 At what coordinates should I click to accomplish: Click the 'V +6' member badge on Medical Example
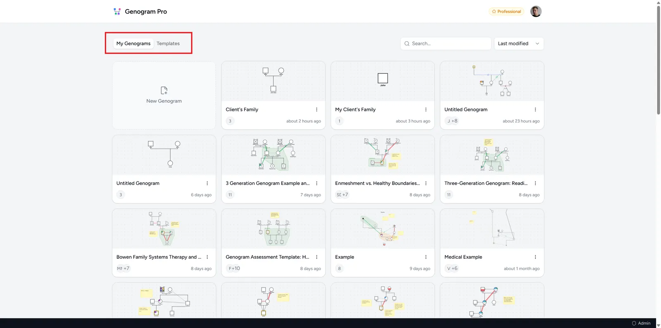click(x=452, y=269)
